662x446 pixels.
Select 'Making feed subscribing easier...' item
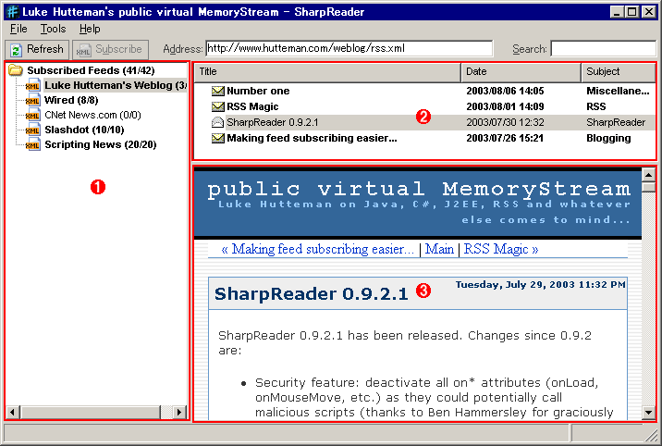312,138
